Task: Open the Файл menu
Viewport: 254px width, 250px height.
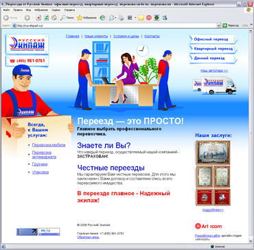Action: pos(7,10)
